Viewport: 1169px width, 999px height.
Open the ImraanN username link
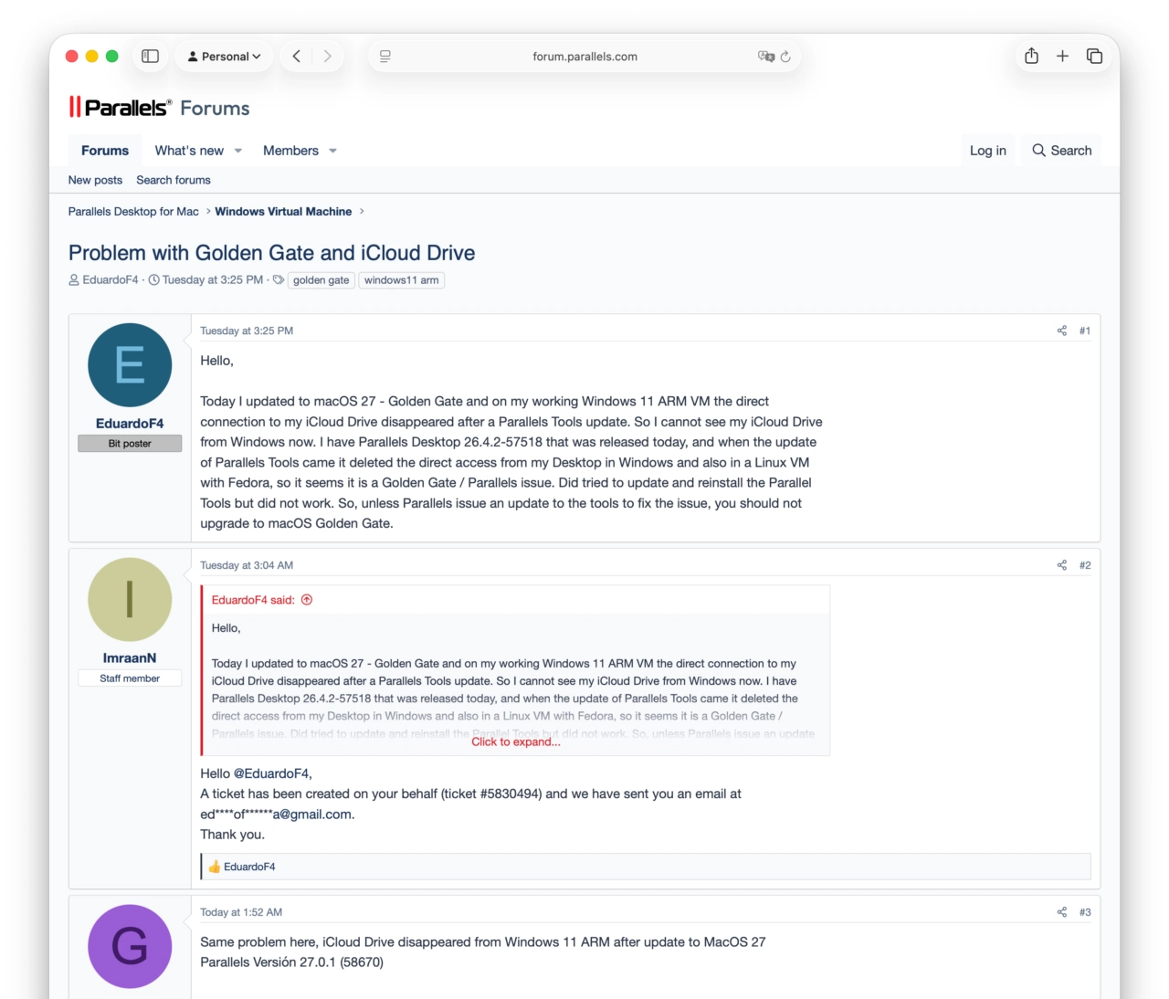[x=130, y=658]
